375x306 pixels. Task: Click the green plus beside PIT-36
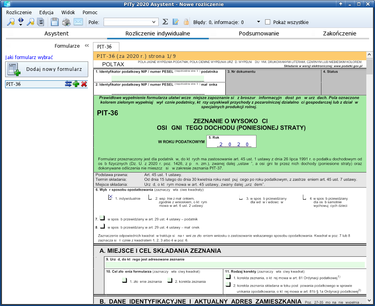coord(76,84)
